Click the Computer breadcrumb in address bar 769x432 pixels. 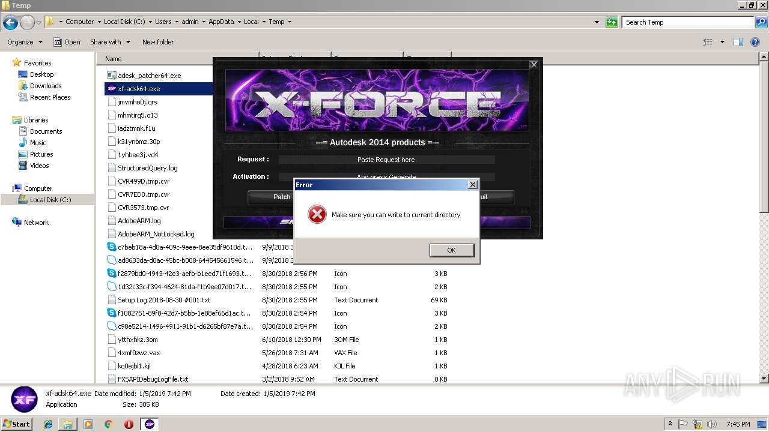click(x=80, y=22)
